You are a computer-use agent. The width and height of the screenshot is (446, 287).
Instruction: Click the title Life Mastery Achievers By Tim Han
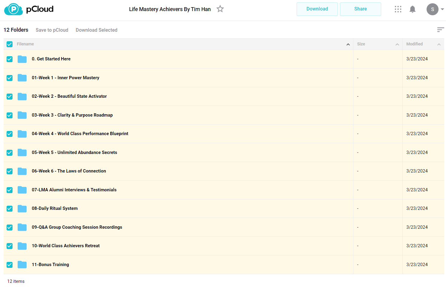coord(170,9)
